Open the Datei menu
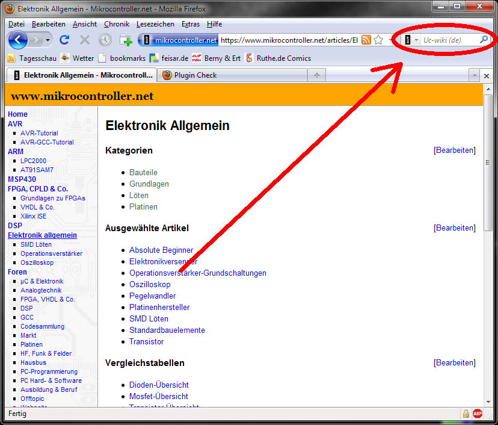Viewport: 498px width, 425px height. pos(16,24)
